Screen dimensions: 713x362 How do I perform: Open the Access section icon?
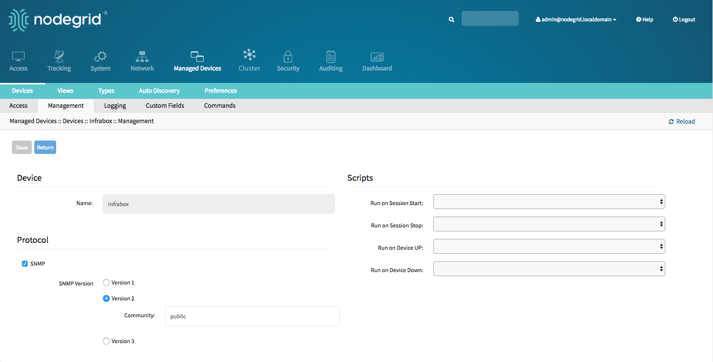click(x=18, y=56)
